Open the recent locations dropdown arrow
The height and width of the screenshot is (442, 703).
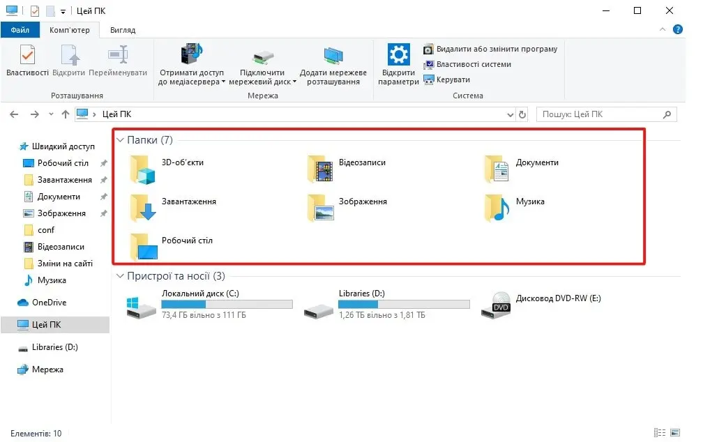coord(51,114)
